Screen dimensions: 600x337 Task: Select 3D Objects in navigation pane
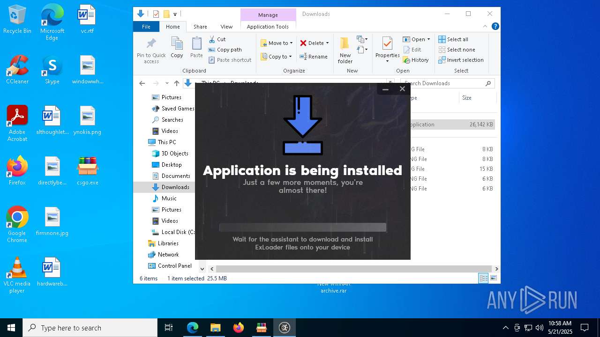pos(170,154)
